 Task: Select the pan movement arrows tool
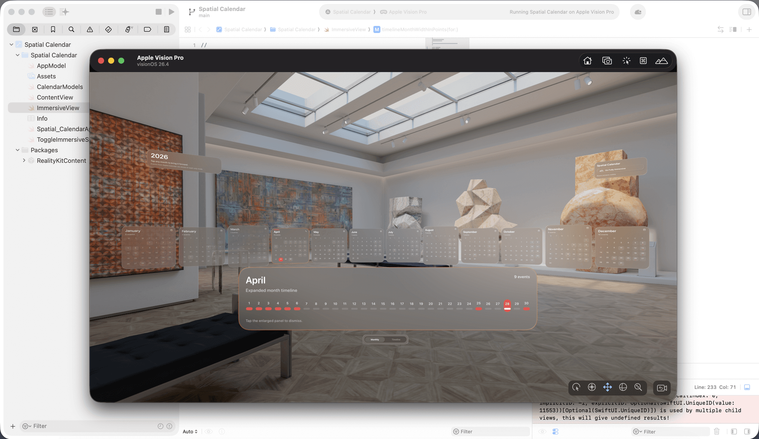607,387
